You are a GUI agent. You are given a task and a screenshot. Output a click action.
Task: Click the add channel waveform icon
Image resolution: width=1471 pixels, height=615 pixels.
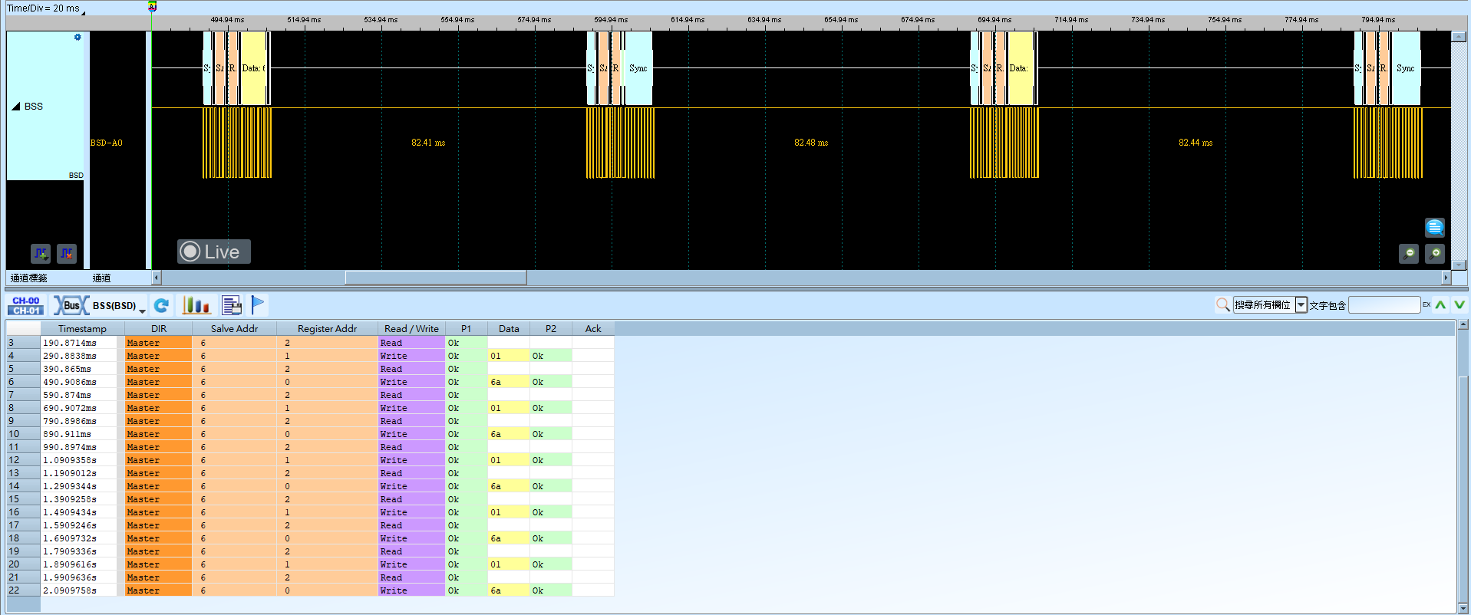pyautogui.click(x=41, y=253)
